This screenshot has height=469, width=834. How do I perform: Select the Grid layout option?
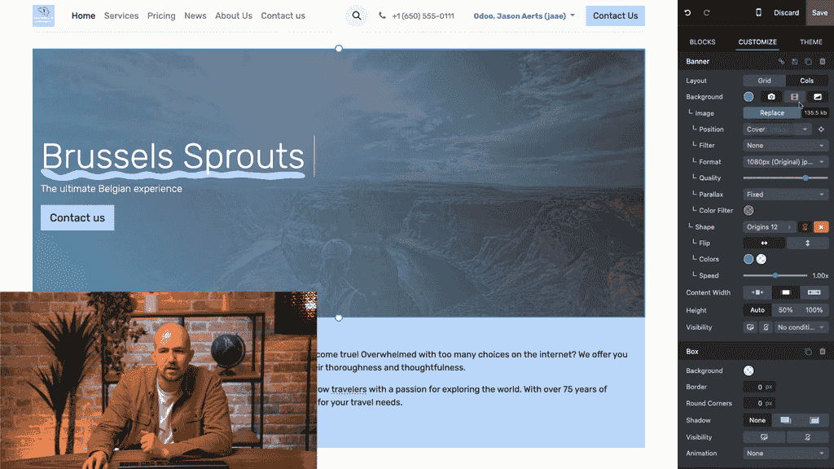[x=764, y=81]
